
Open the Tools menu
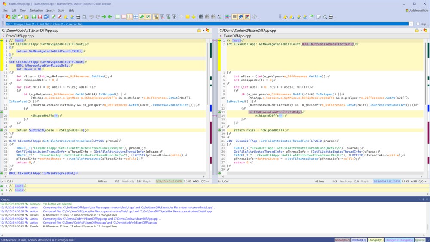tap(61, 10)
